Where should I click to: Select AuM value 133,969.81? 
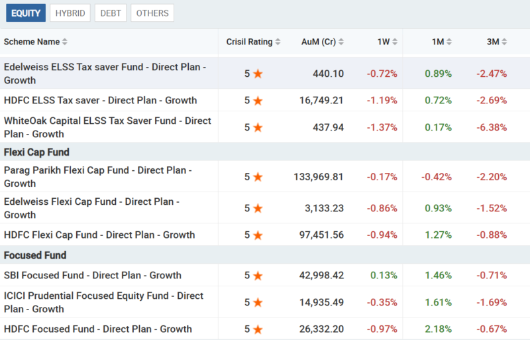pos(319,177)
